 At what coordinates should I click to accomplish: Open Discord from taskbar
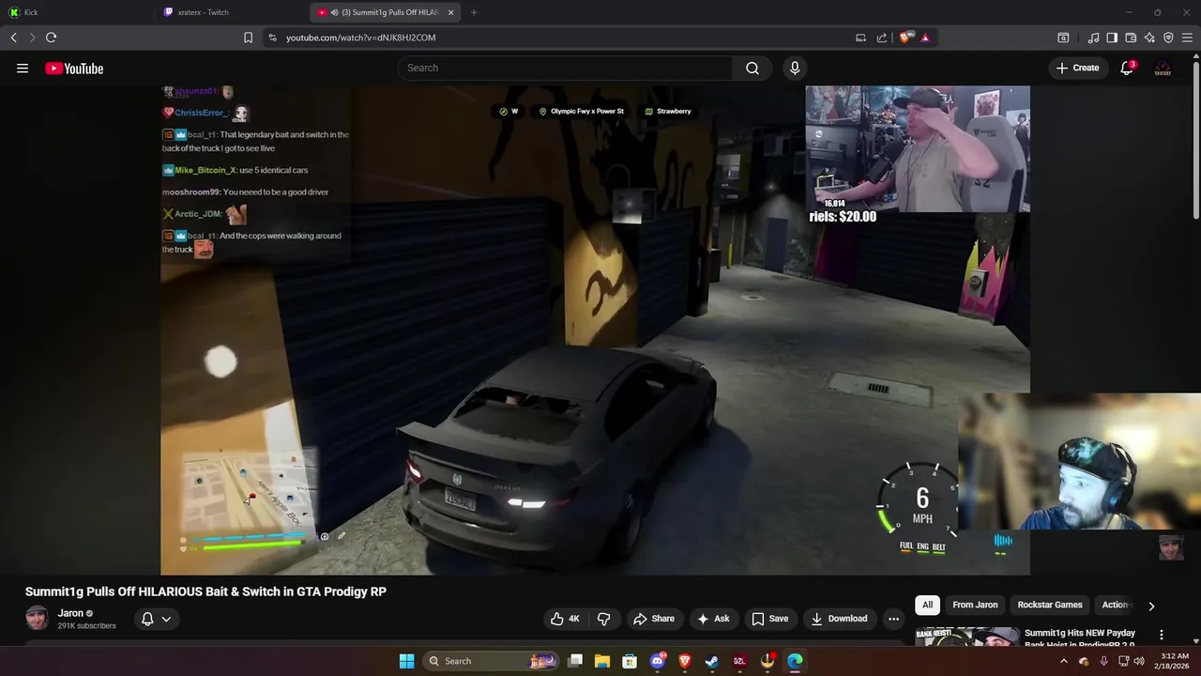pos(658,661)
